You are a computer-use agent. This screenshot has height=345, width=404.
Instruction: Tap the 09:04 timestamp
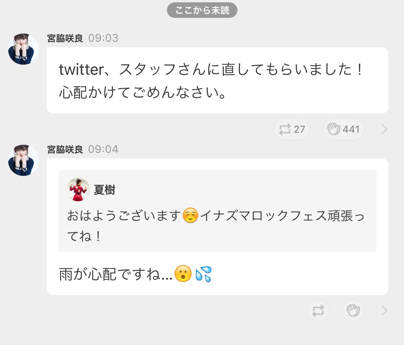click(103, 149)
